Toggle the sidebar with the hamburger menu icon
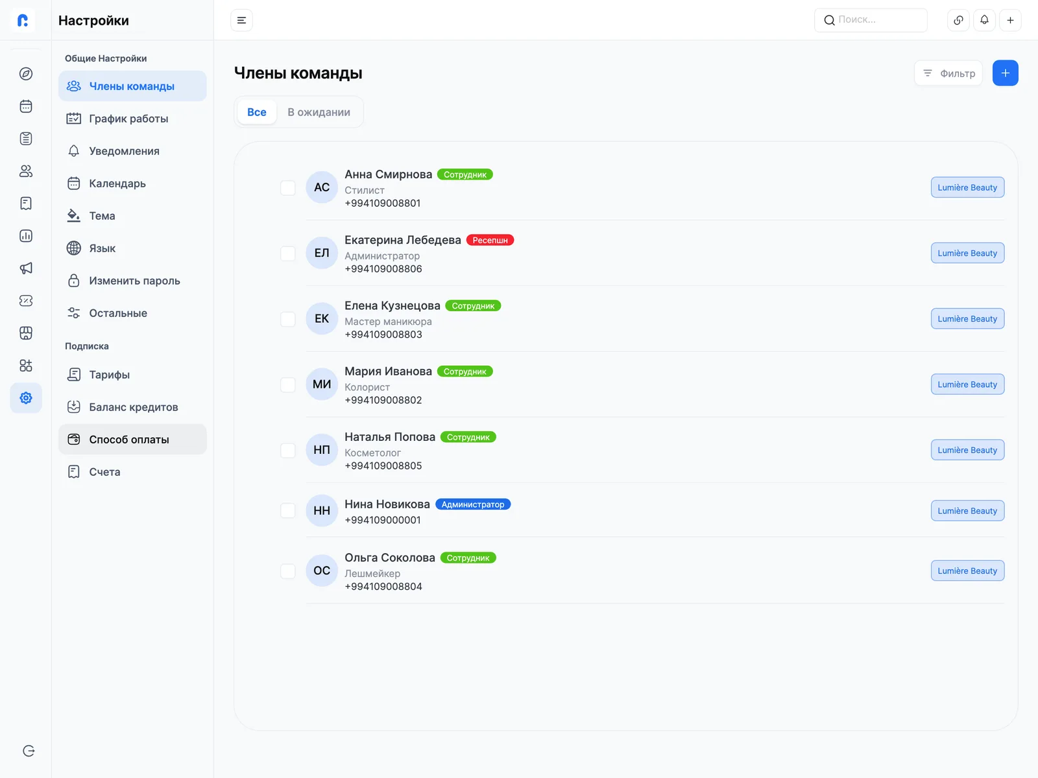This screenshot has height=778, width=1038. [241, 20]
